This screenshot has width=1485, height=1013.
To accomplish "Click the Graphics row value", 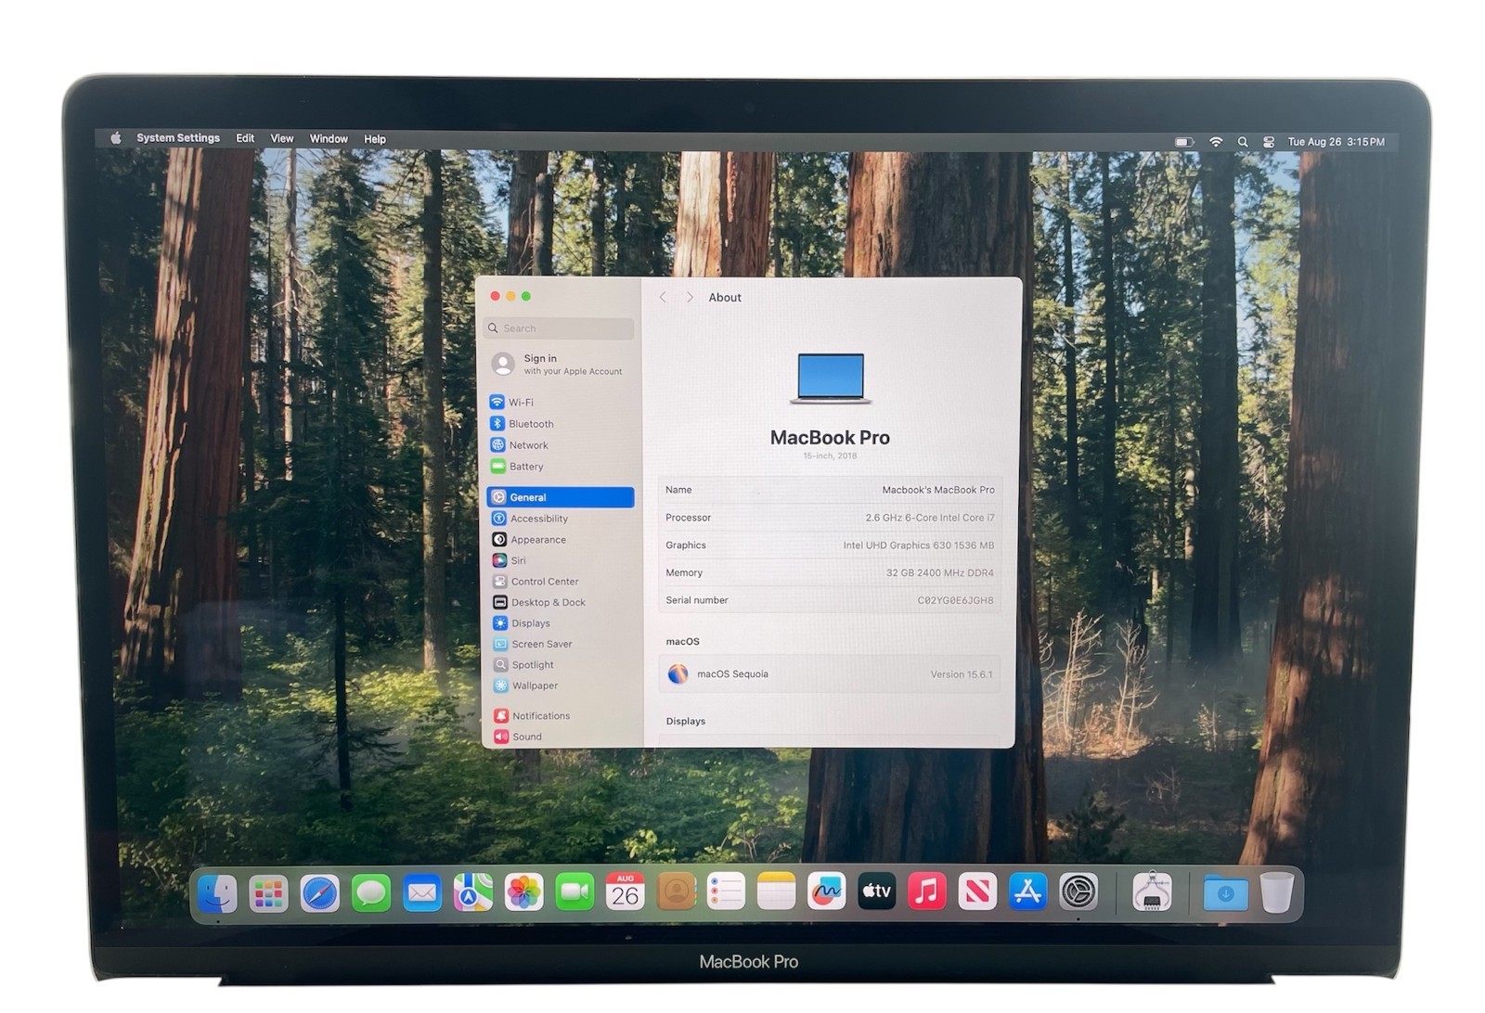I will (x=918, y=545).
